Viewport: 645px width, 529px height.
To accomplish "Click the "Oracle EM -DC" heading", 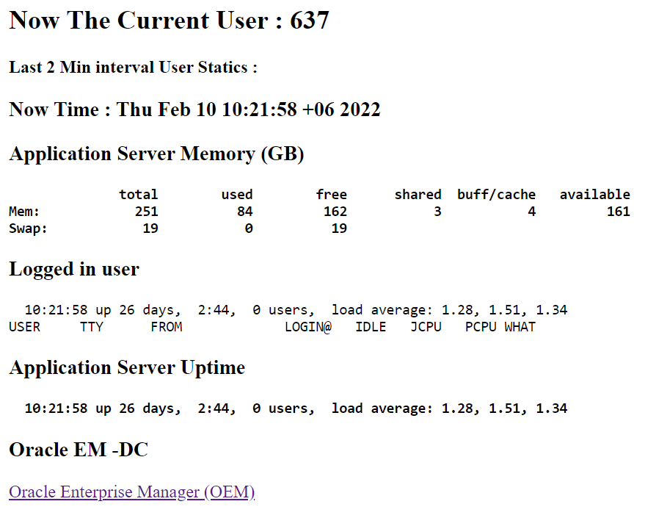I will coord(79,450).
